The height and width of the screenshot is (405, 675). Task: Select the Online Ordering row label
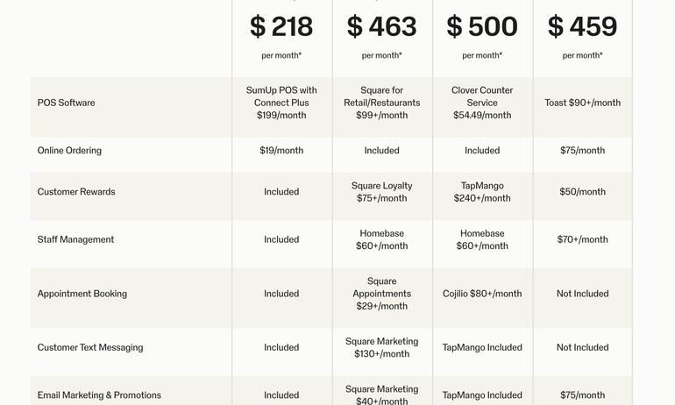tap(69, 151)
